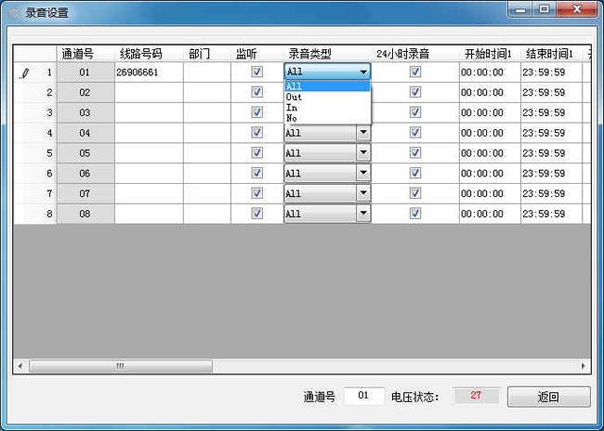This screenshot has width=604, height=431.
Task: Click the app icon in title bar
Action: coord(13,13)
